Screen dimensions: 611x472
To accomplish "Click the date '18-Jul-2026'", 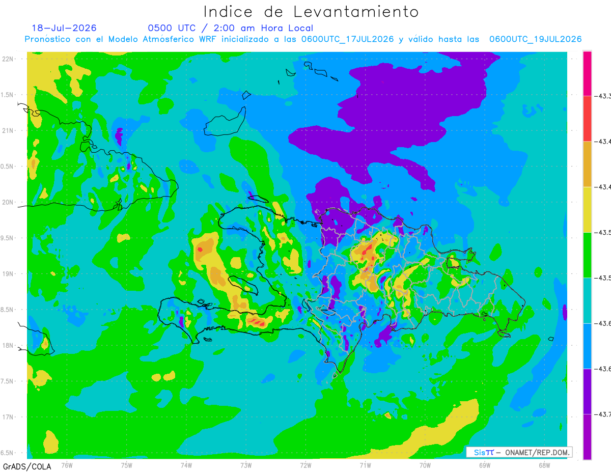I will click(64, 28).
